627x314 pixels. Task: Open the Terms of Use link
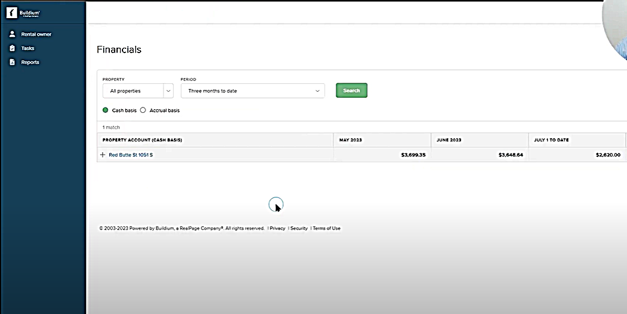pyautogui.click(x=326, y=228)
